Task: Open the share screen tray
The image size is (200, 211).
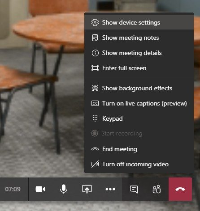Action: (x=87, y=189)
